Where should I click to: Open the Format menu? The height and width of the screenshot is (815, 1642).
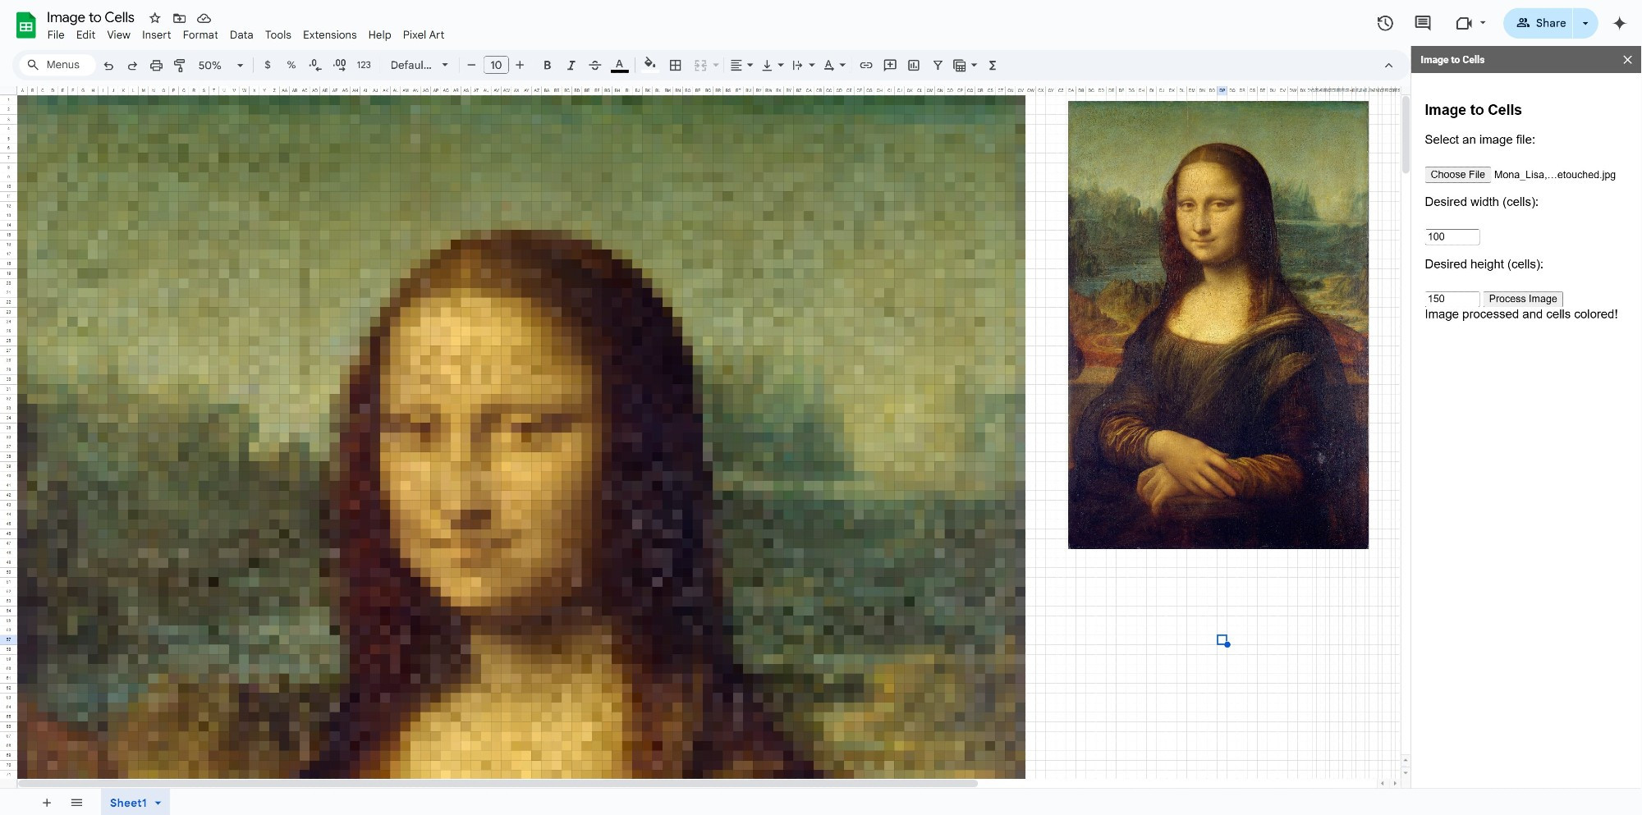[x=200, y=34]
